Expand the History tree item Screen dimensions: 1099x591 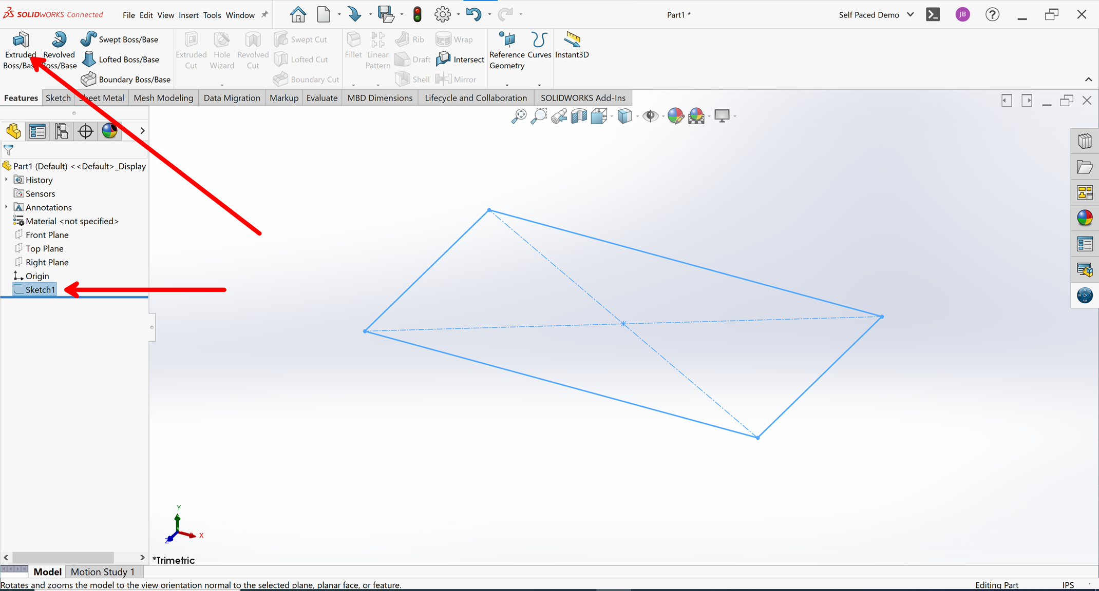pyautogui.click(x=6, y=179)
